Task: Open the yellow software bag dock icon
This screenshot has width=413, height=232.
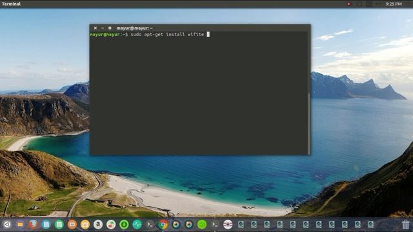Action: [85, 224]
